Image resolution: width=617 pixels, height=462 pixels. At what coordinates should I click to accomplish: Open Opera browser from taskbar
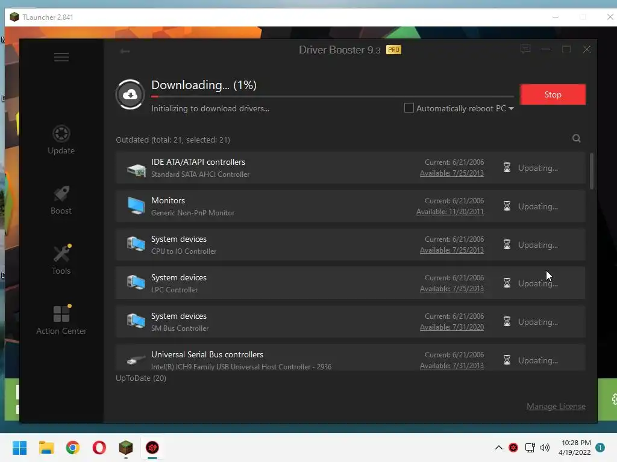(99, 448)
